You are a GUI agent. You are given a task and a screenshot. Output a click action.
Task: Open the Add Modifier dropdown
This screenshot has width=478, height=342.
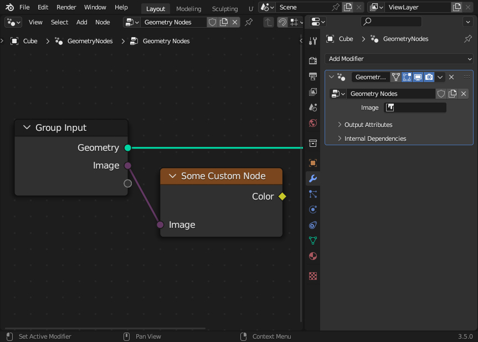(399, 59)
